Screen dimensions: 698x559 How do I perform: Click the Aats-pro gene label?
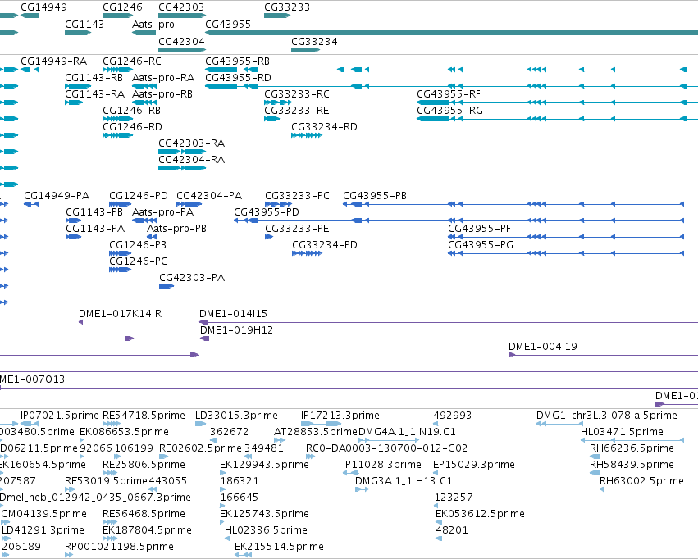153,25
